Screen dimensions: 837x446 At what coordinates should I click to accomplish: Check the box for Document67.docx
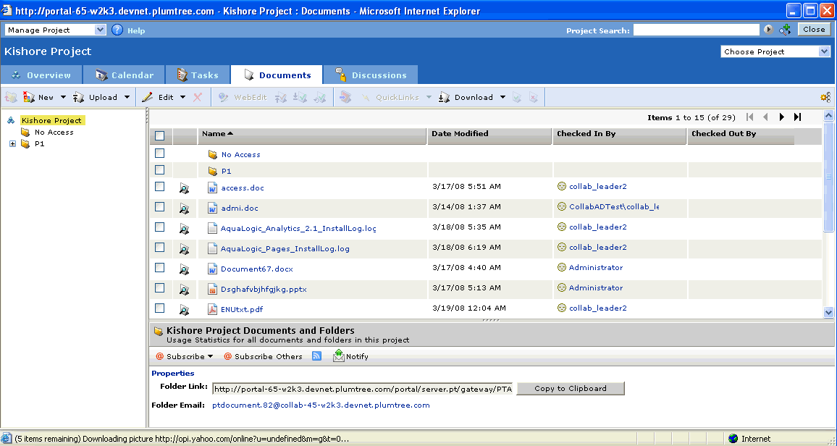tap(159, 267)
